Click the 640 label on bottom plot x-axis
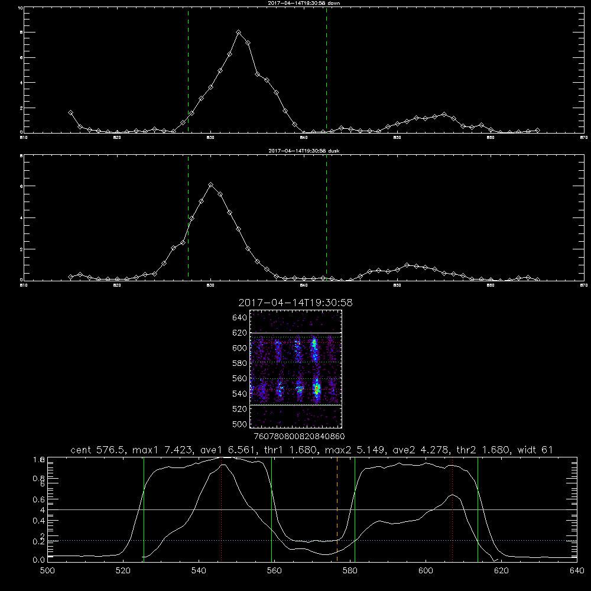The width and height of the screenshot is (591, 591). point(577,571)
